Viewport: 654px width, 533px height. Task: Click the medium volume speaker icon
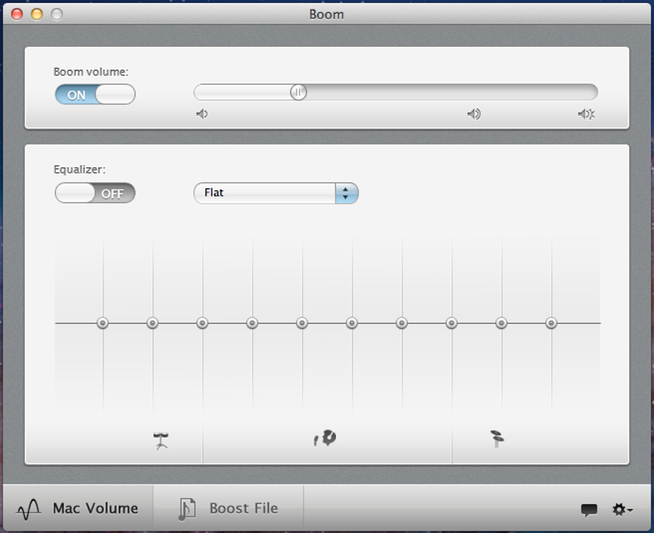point(474,114)
